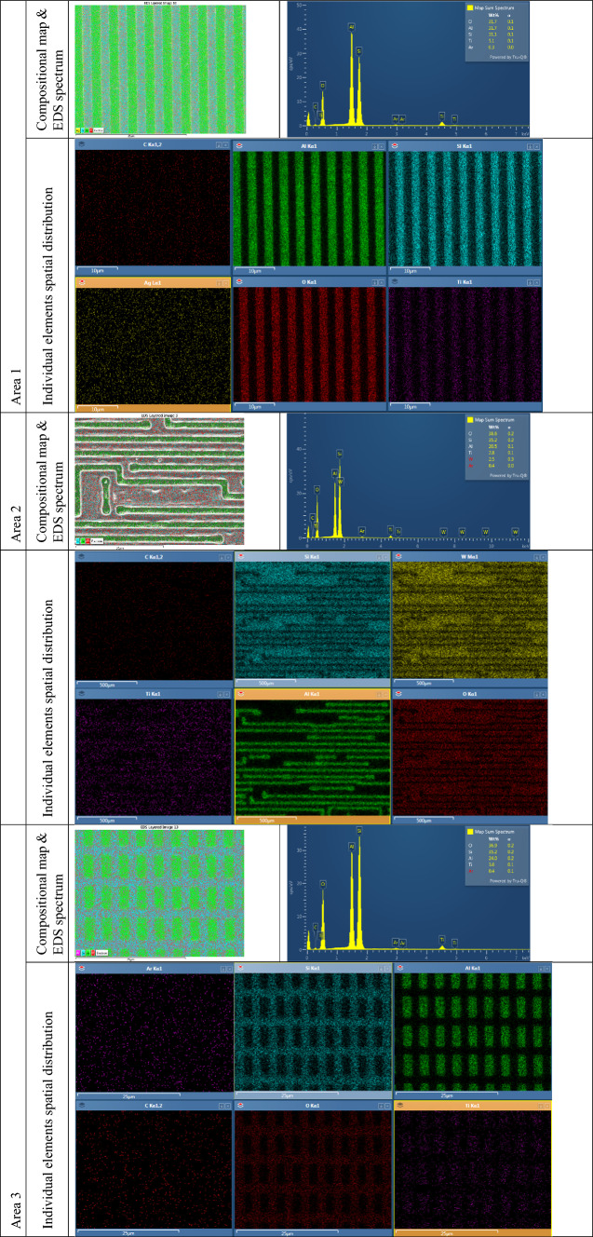Click the O peak label in Area 3 spectrum

(x=323, y=883)
